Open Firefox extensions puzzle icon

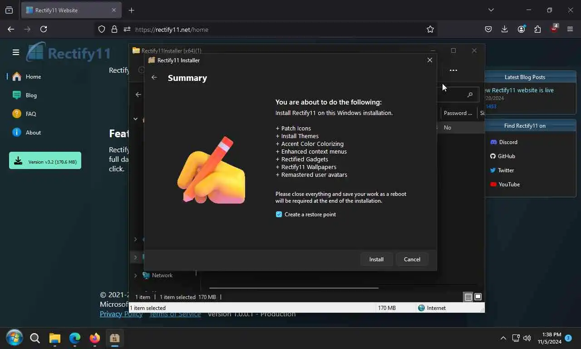point(537,29)
